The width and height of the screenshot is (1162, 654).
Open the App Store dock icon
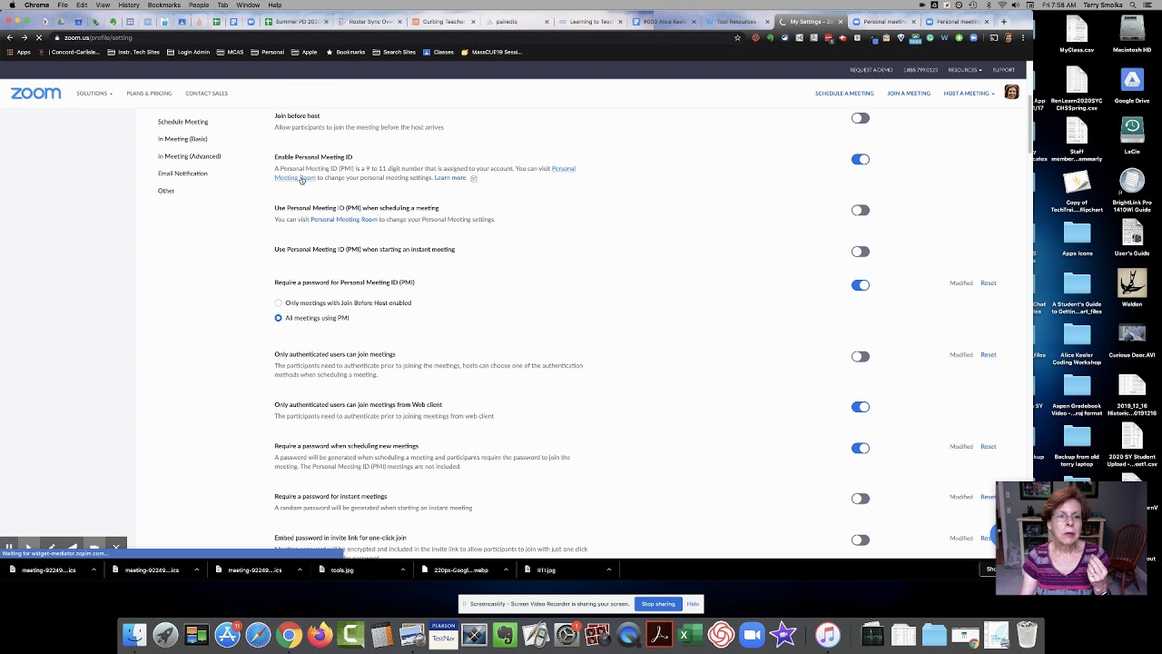pos(227,634)
